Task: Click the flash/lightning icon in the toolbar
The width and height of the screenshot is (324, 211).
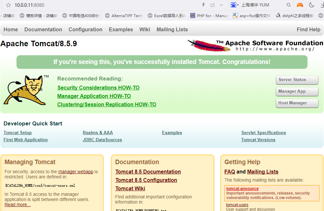Action: click(x=203, y=5)
